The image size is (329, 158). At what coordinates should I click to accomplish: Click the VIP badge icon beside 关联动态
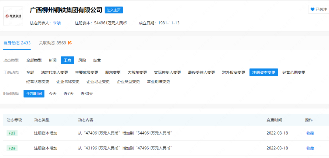coord(70,43)
